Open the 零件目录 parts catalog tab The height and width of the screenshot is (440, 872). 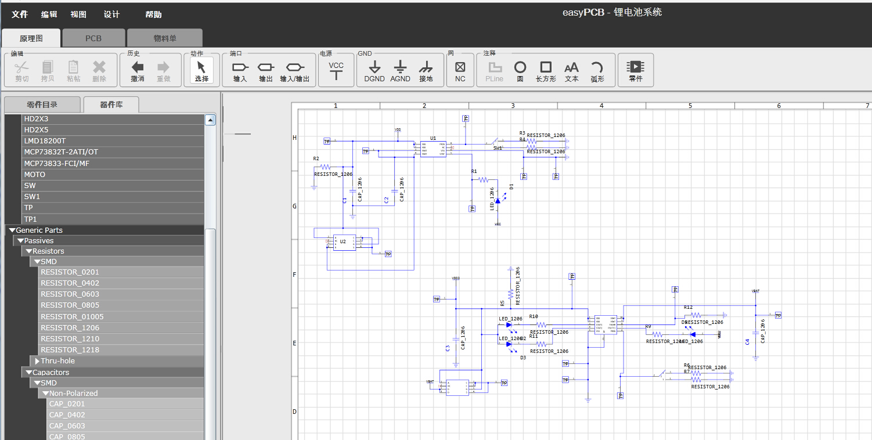coord(42,105)
